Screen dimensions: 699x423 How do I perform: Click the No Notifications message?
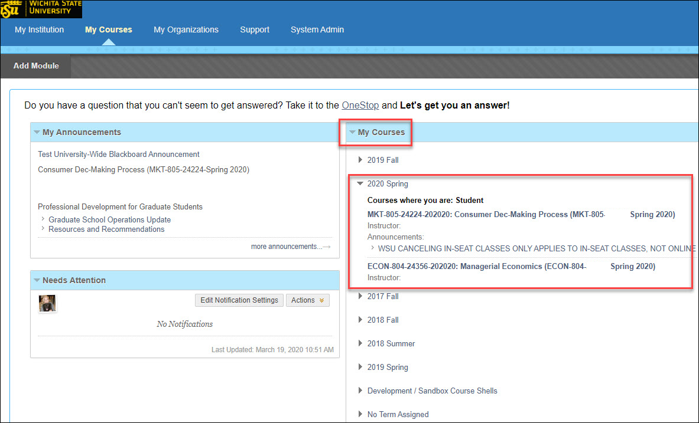[184, 324]
